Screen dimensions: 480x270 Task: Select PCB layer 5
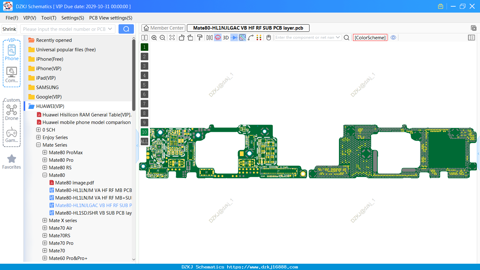(144, 85)
